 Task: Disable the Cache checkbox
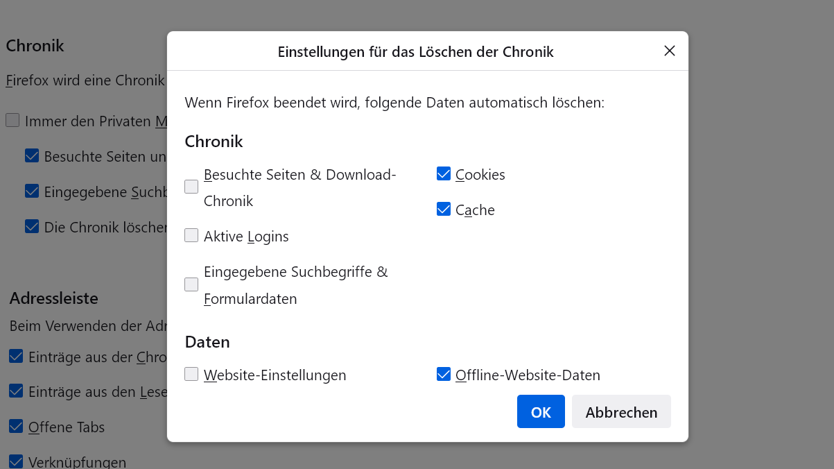point(444,209)
